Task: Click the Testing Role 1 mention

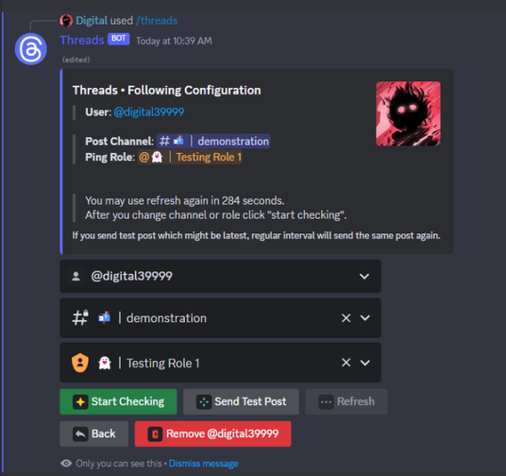Action: pyautogui.click(x=190, y=157)
